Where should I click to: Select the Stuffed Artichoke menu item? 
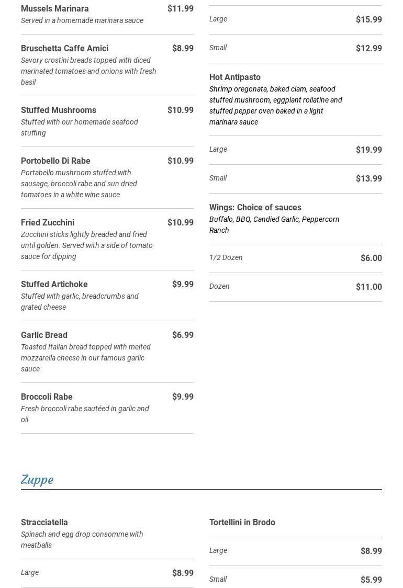pyautogui.click(x=54, y=285)
